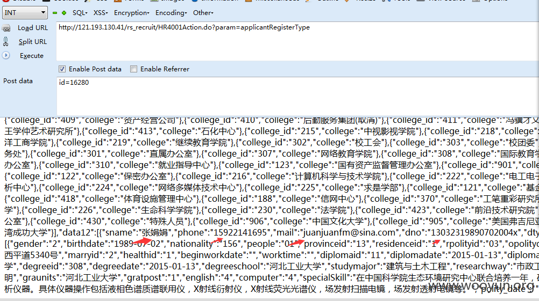Image resolution: width=539 pixels, height=301 pixels.
Task: Expand the Encryption menu
Action: [x=132, y=13]
